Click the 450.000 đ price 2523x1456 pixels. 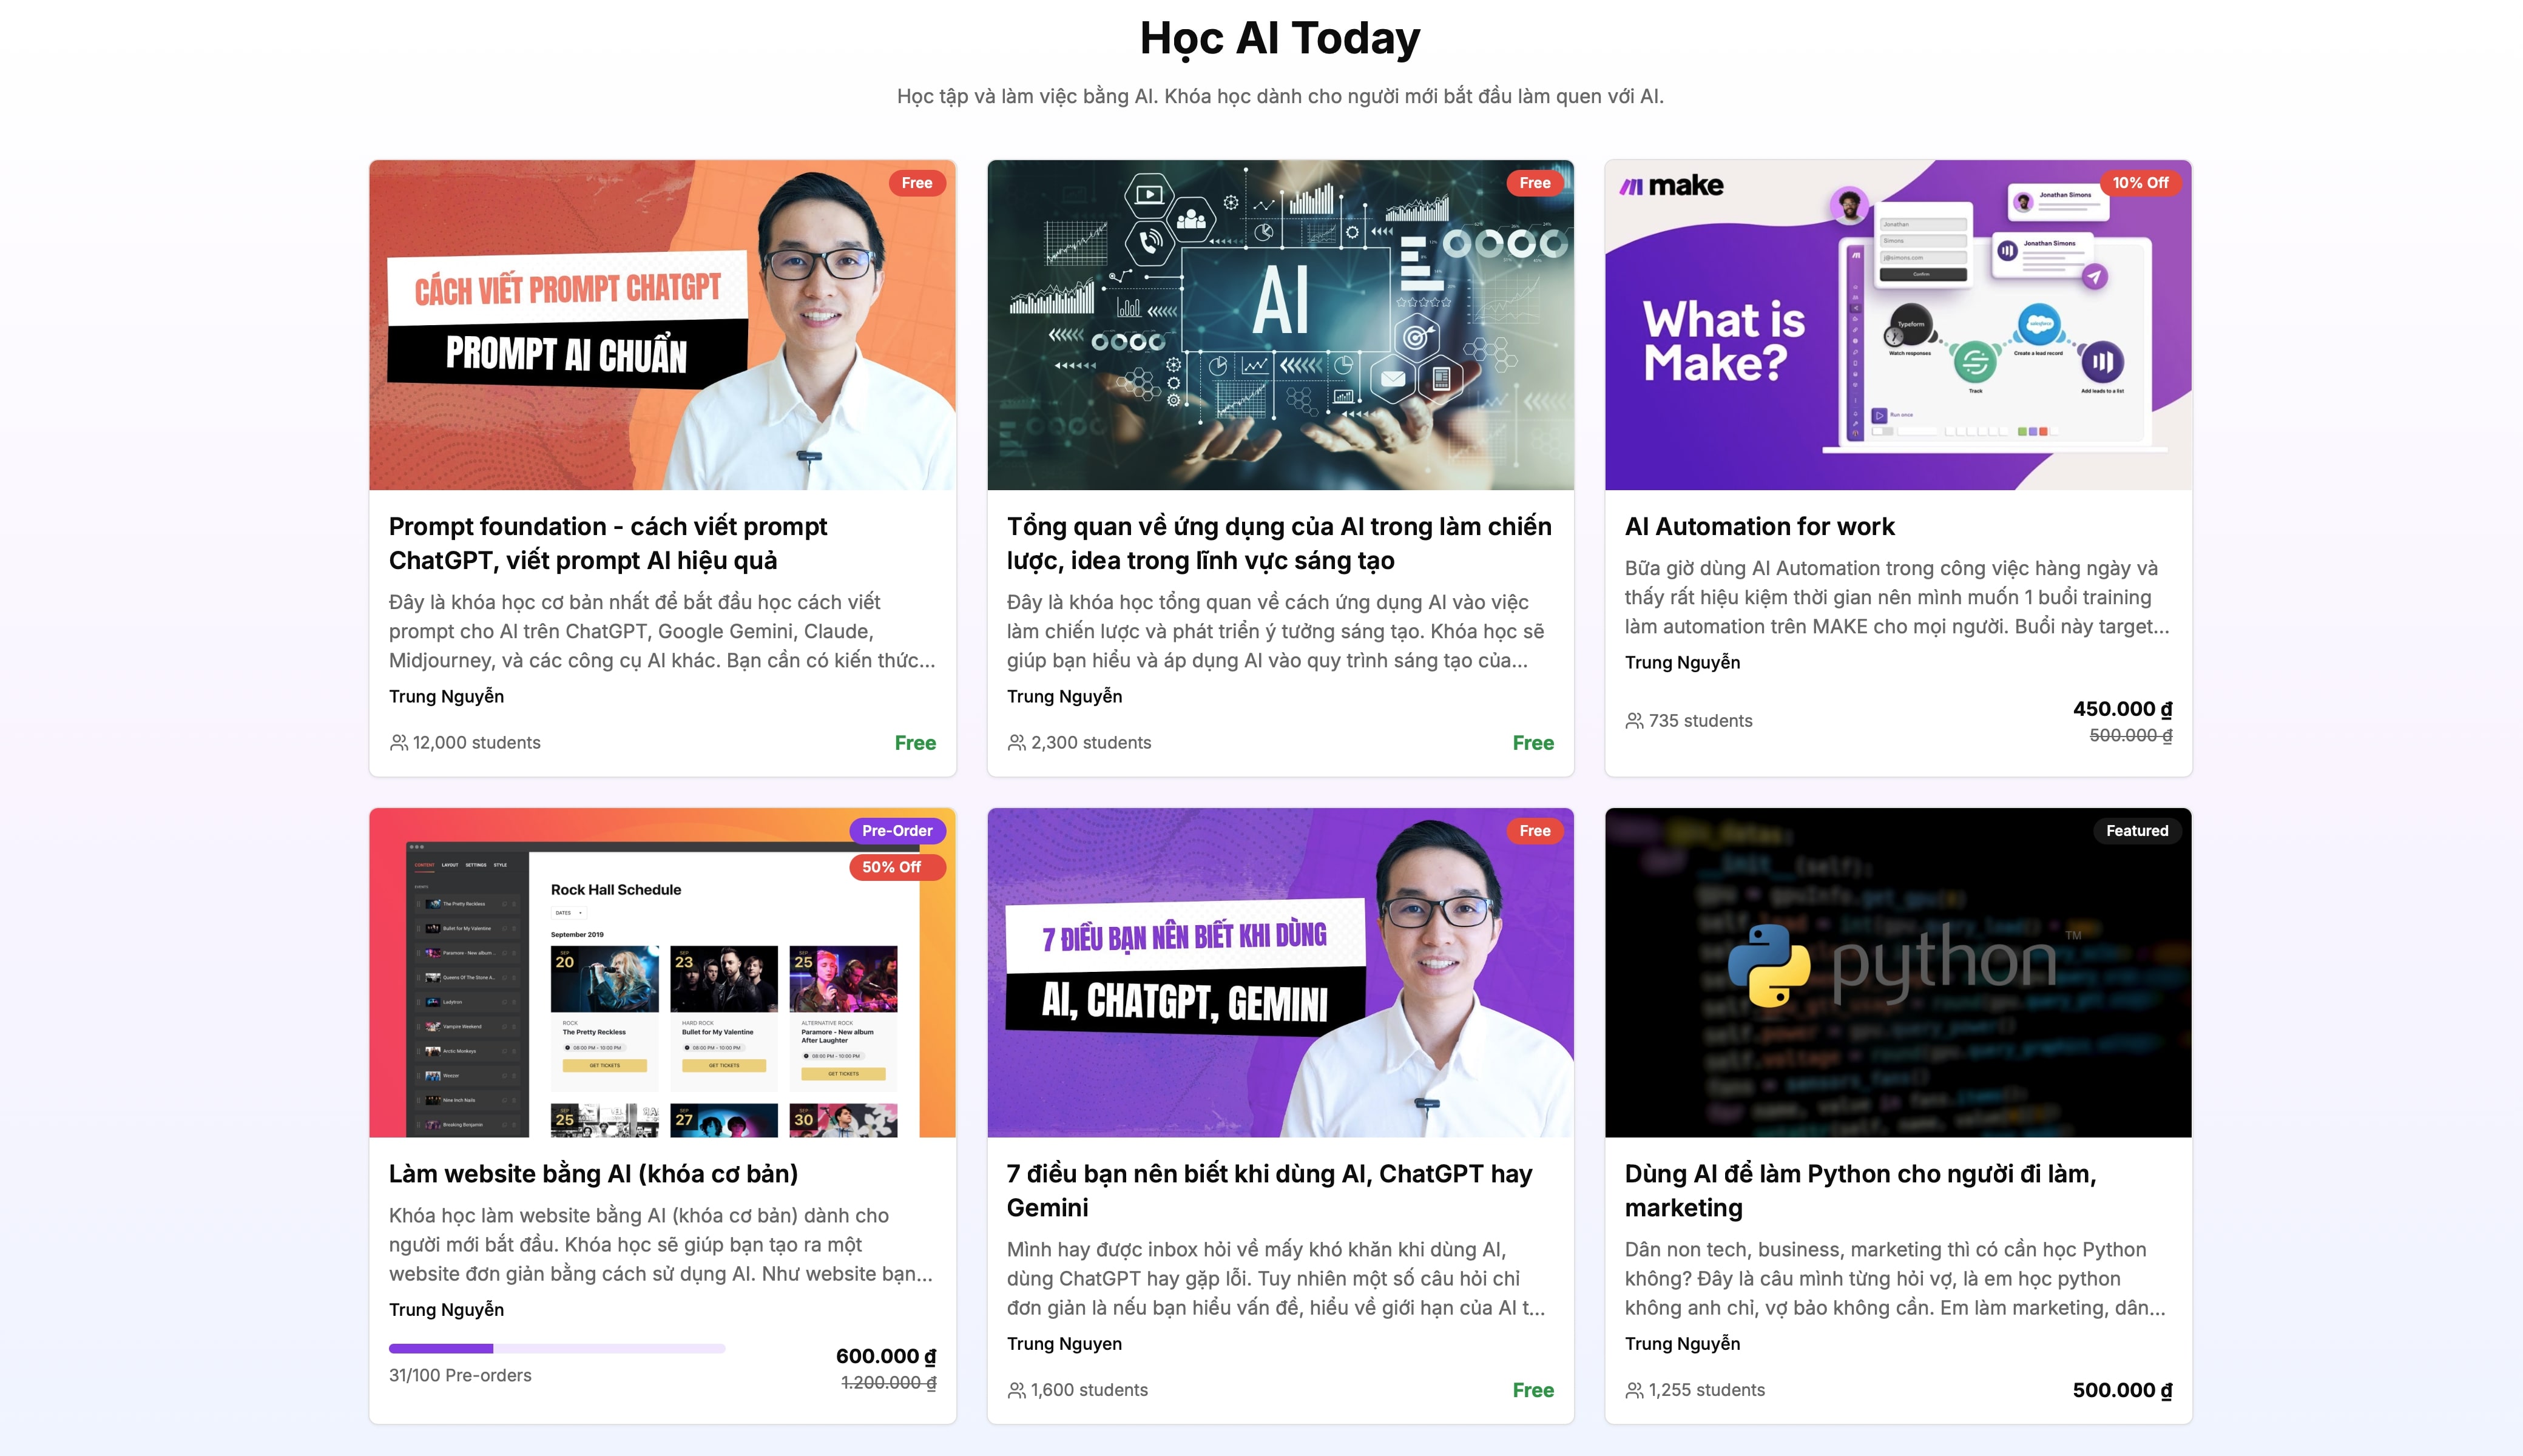point(2121,709)
